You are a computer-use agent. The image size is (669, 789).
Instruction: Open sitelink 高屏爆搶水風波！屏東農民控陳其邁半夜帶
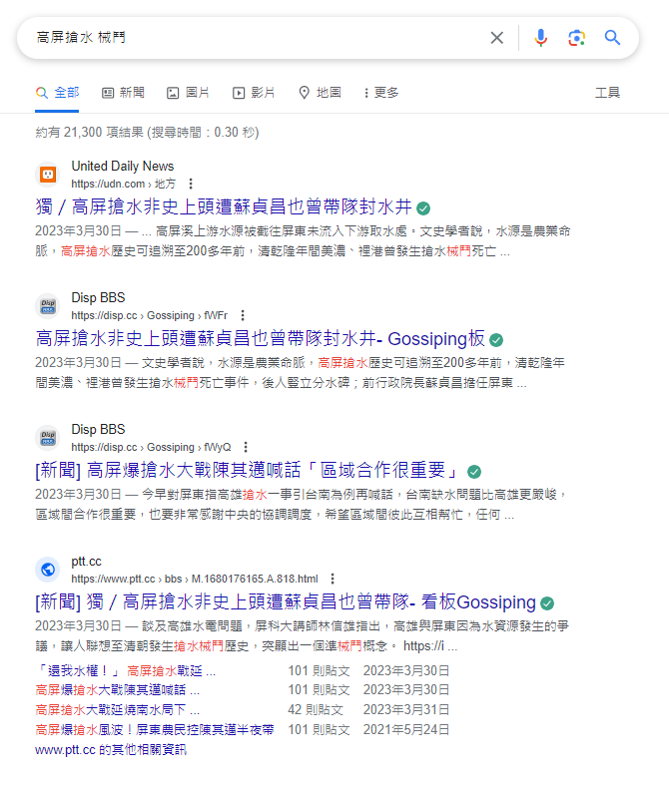[x=155, y=729]
